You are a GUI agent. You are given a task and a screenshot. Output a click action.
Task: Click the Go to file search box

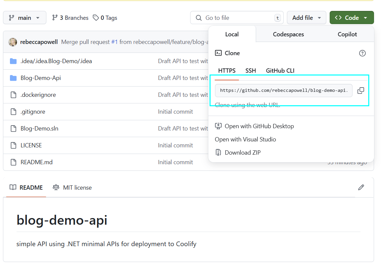point(237,18)
